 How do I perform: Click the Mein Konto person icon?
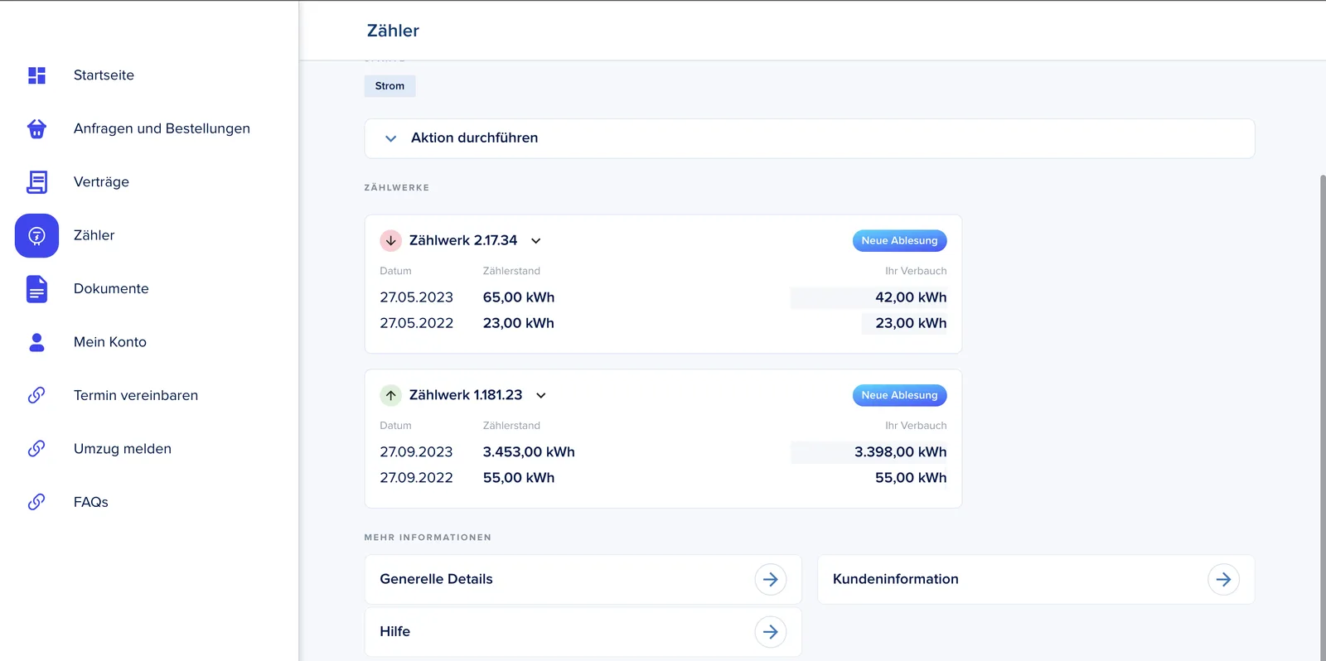pyautogui.click(x=36, y=342)
